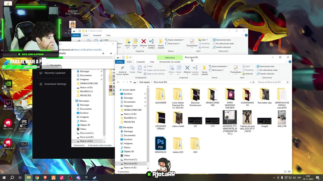Click Este equipo in the address breadcrumb
The width and height of the screenshot is (323, 181).
pyautogui.click(x=145, y=82)
